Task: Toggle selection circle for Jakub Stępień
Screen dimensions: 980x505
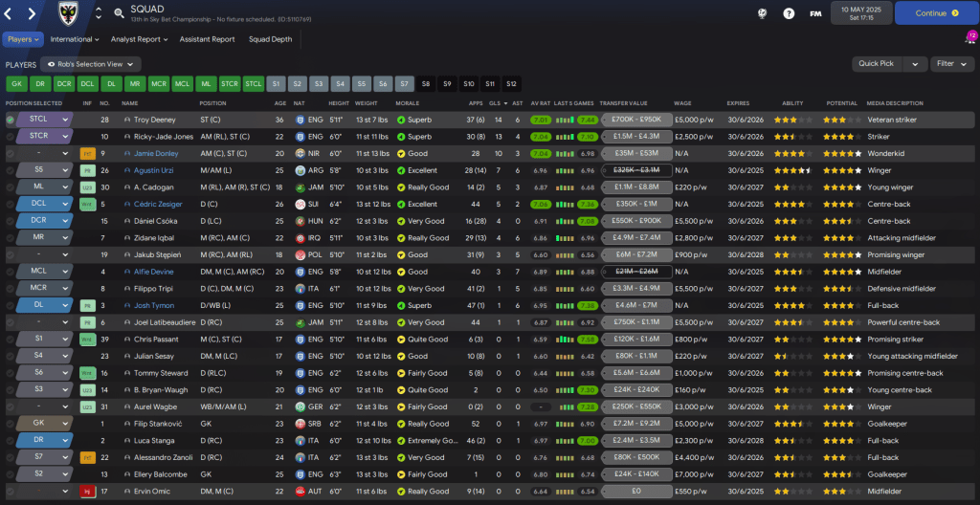Action: [11, 255]
